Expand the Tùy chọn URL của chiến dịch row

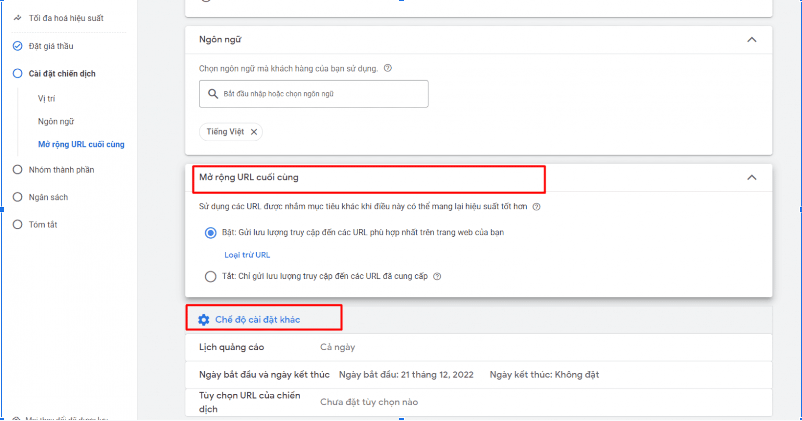pyautogui.click(x=478, y=402)
